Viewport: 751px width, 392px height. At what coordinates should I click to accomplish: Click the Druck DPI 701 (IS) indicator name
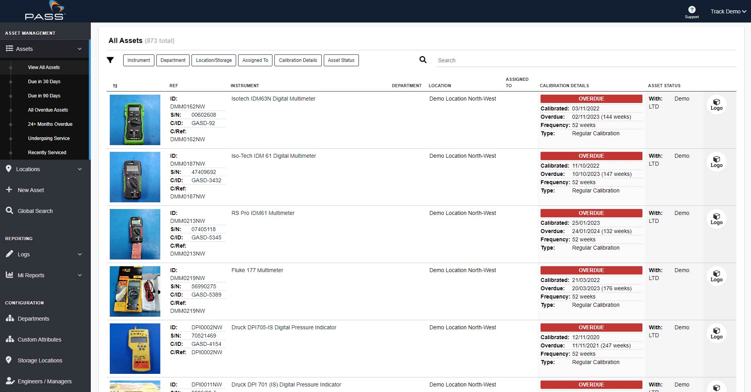tap(286, 385)
